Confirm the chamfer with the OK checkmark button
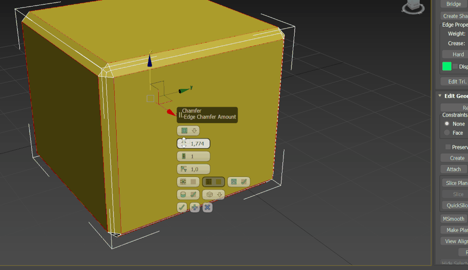This screenshot has height=270, width=468. click(x=182, y=207)
